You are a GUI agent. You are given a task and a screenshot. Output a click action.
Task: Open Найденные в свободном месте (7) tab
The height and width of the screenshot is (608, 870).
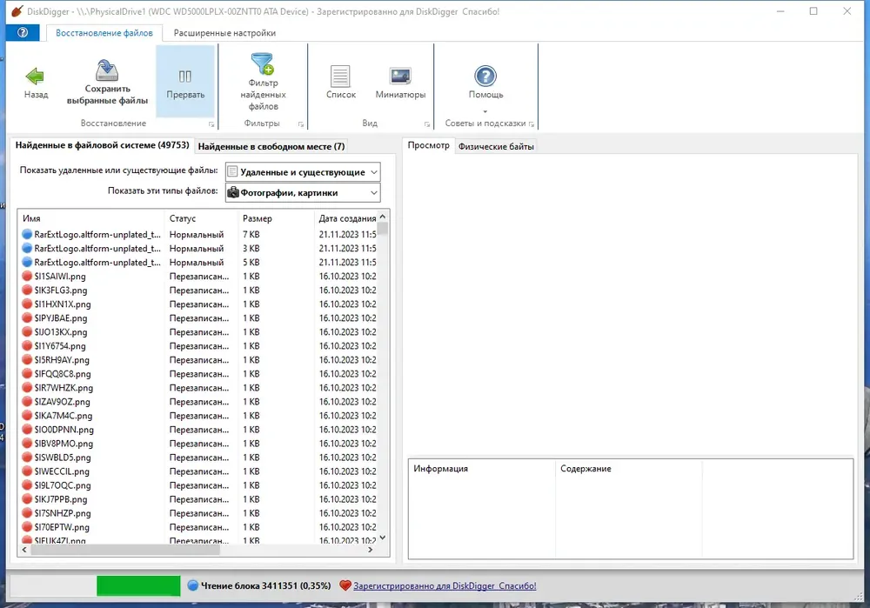click(x=271, y=146)
